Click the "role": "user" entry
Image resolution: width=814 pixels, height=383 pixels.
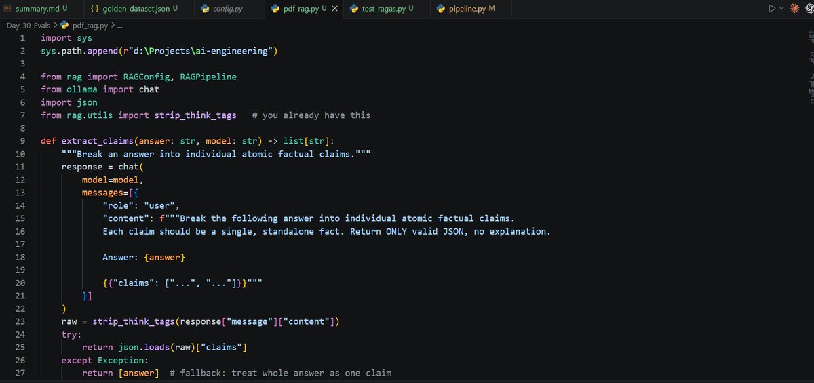(141, 205)
